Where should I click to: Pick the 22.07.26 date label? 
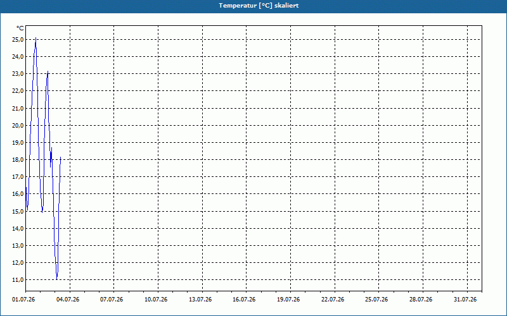pyautogui.click(x=333, y=300)
